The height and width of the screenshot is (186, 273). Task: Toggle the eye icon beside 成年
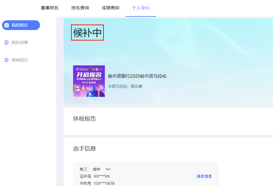coord(108,169)
